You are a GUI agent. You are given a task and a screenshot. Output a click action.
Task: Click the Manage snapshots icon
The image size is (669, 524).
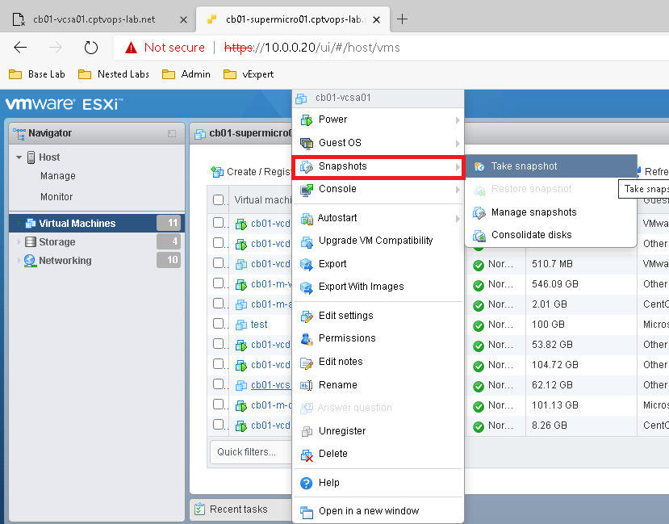[x=479, y=212]
